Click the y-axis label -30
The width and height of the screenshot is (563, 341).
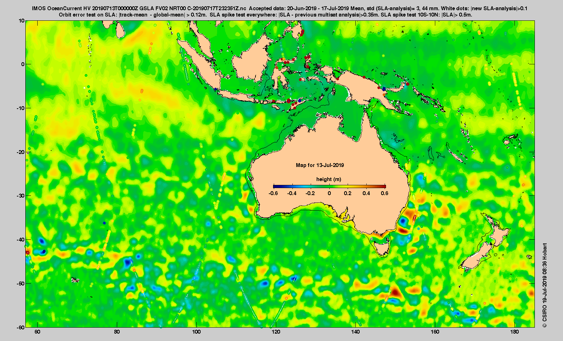tap(21, 196)
